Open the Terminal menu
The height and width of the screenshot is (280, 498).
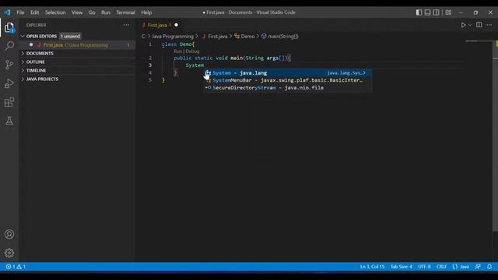(125, 12)
